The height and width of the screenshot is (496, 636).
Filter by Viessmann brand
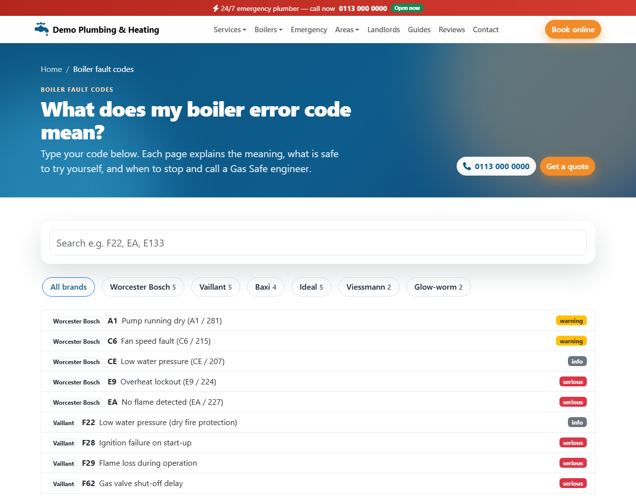coord(369,287)
